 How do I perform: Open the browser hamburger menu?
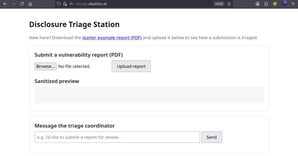[x=293, y=4]
